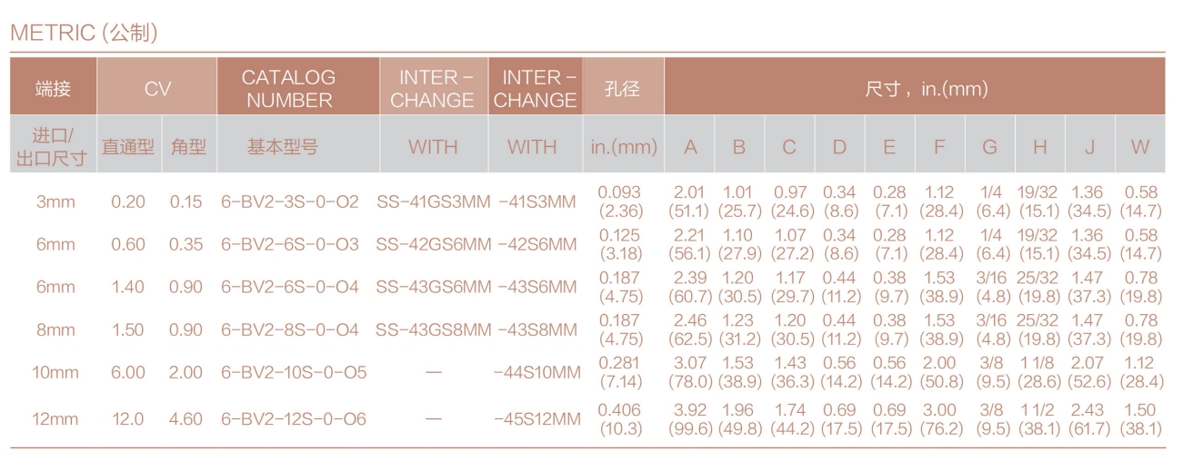
Task: Click the METRIC (公制) table title
Action: [85, 34]
